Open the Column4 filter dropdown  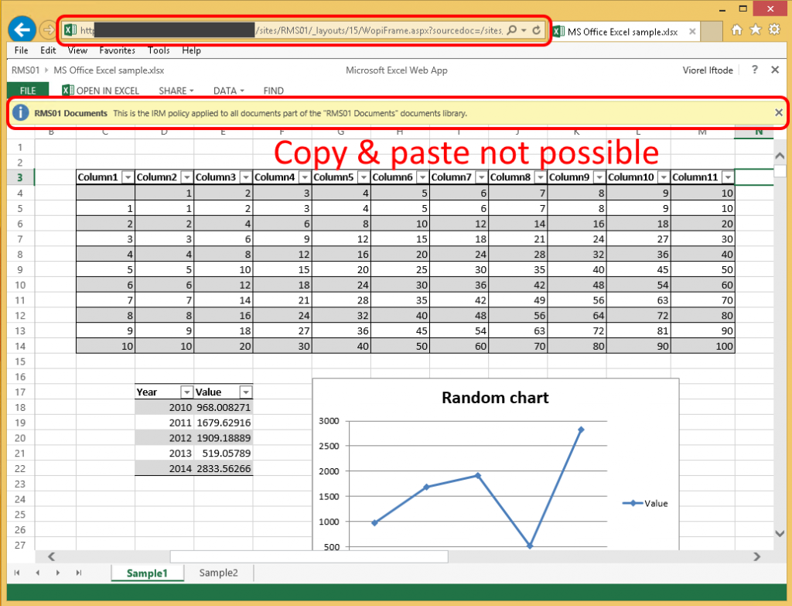pos(305,177)
